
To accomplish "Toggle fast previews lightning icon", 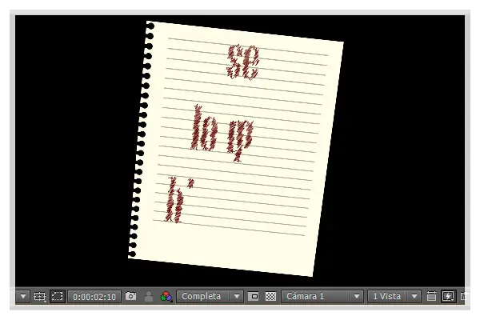I will tap(448, 297).
